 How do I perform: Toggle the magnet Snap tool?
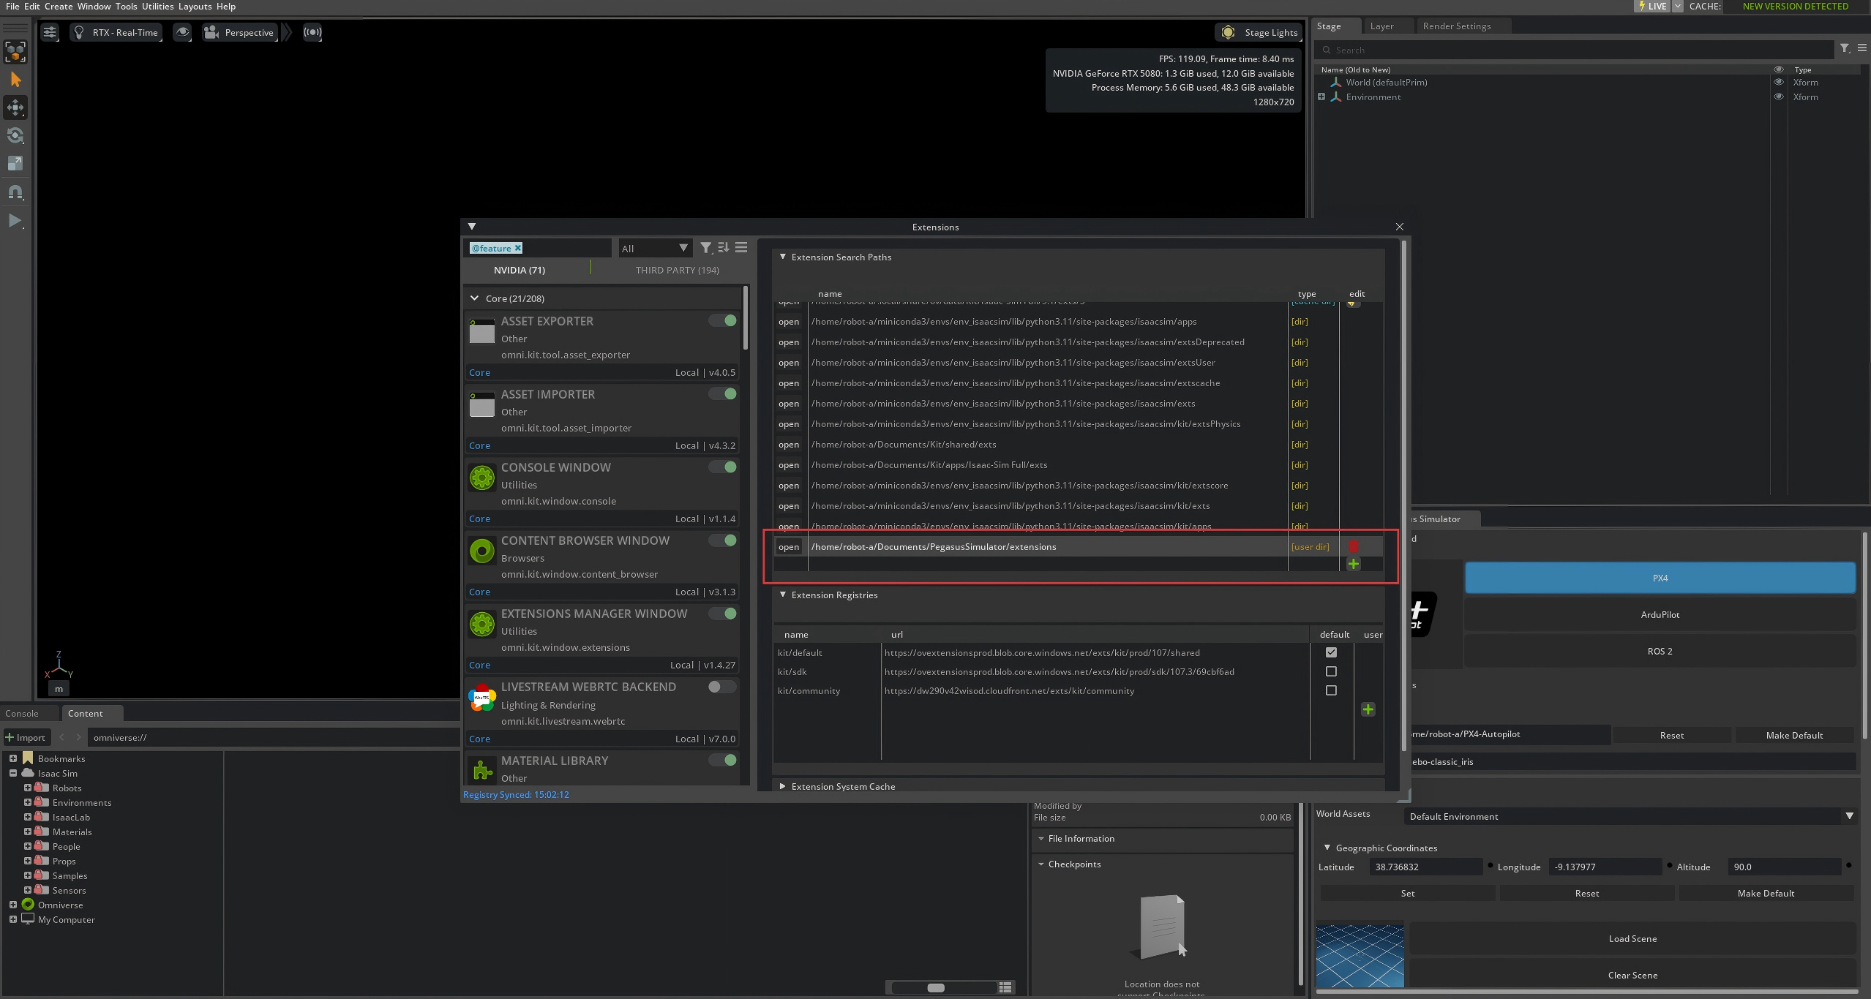(15, 192)
